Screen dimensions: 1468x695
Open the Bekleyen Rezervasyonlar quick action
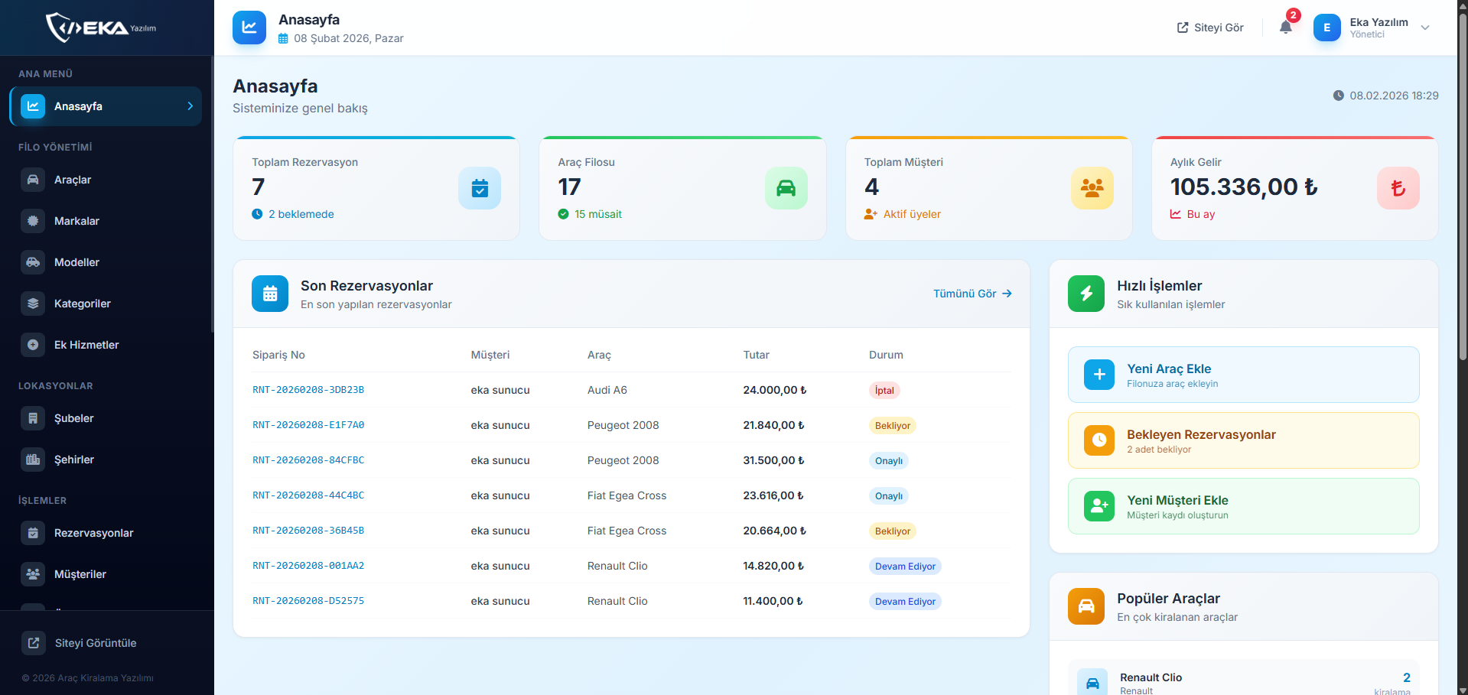click(1243, 440)
